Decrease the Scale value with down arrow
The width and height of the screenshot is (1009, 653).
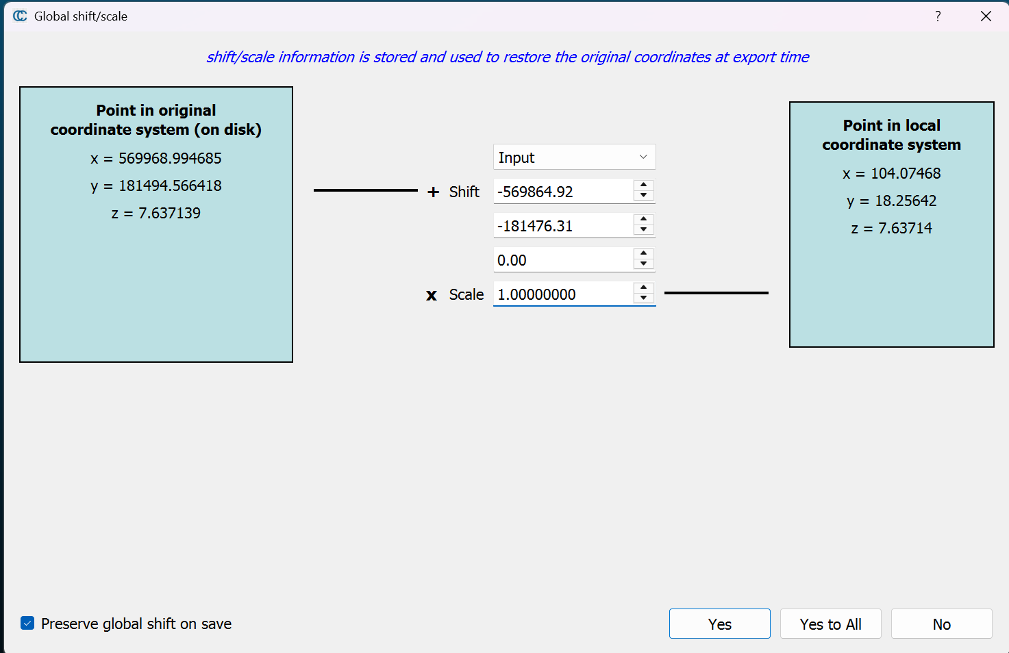(643, 299)
